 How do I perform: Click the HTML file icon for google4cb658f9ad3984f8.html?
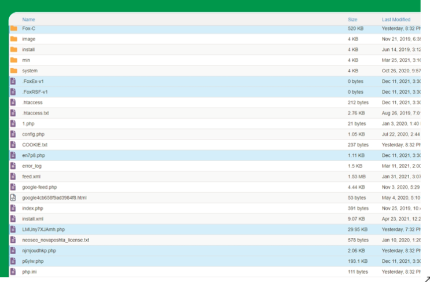pyautogui.click(x=13, y=197)
